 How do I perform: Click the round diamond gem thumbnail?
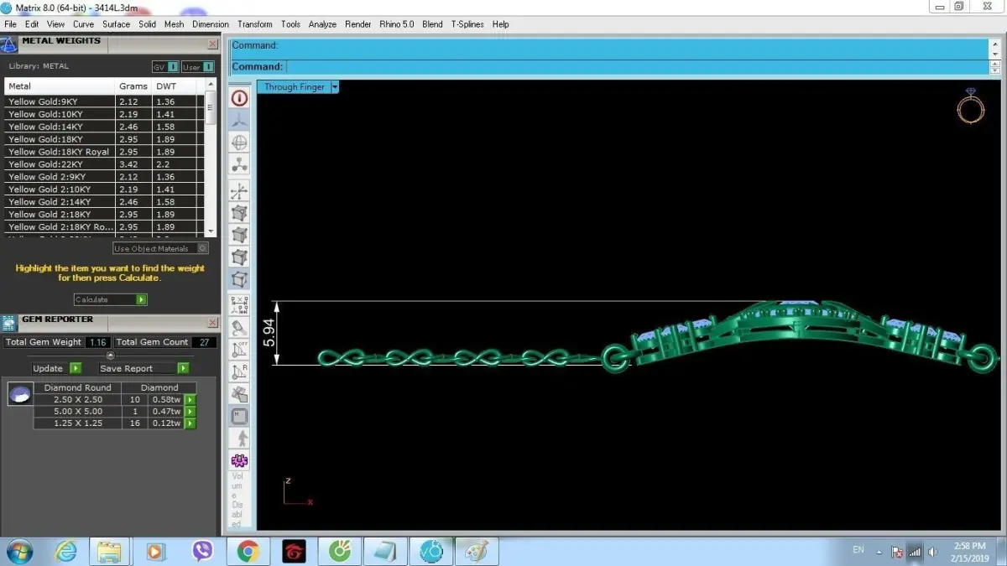click(x=20, y=394)
